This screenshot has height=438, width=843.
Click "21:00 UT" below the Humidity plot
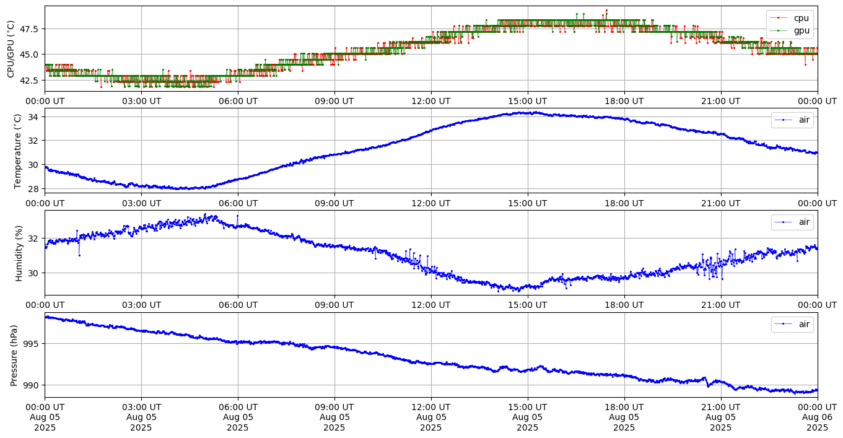pos(721,305)
